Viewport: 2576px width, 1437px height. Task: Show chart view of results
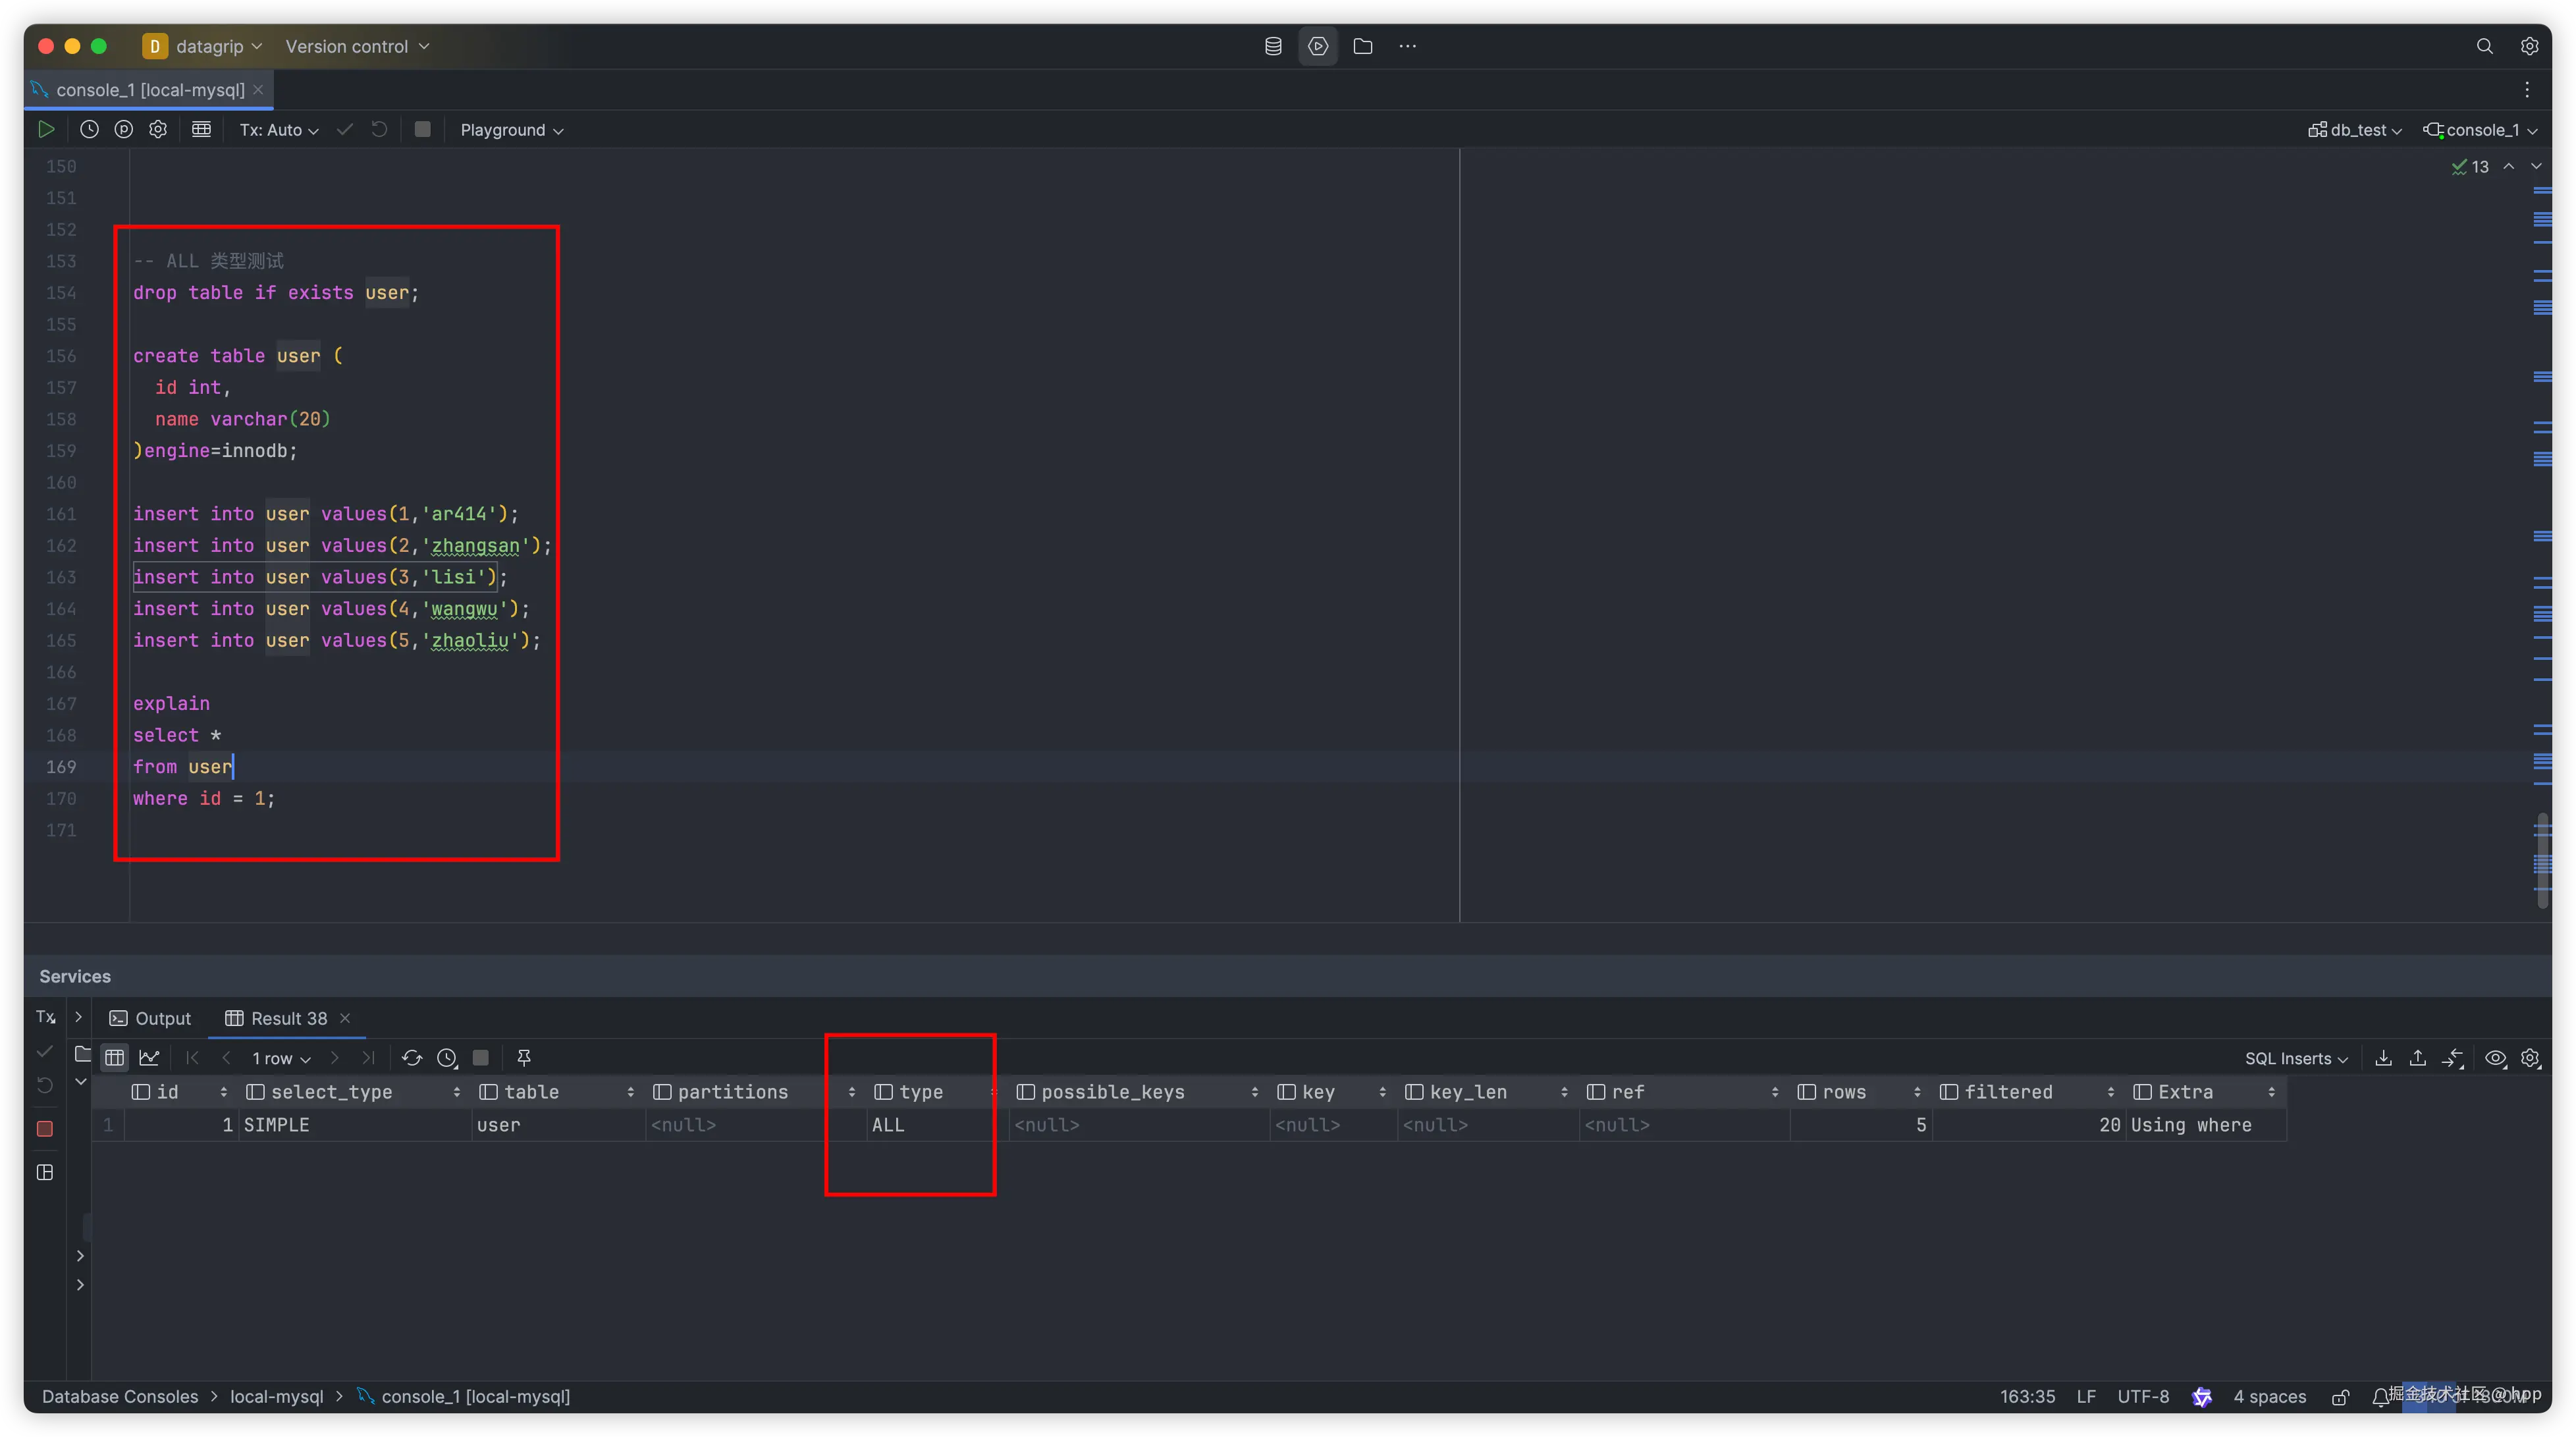149,1058
